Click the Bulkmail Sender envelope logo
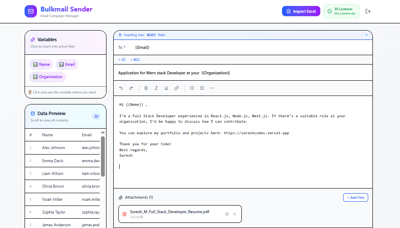The height and width of the screenshot is (228, 400). (x=31, y=11)
